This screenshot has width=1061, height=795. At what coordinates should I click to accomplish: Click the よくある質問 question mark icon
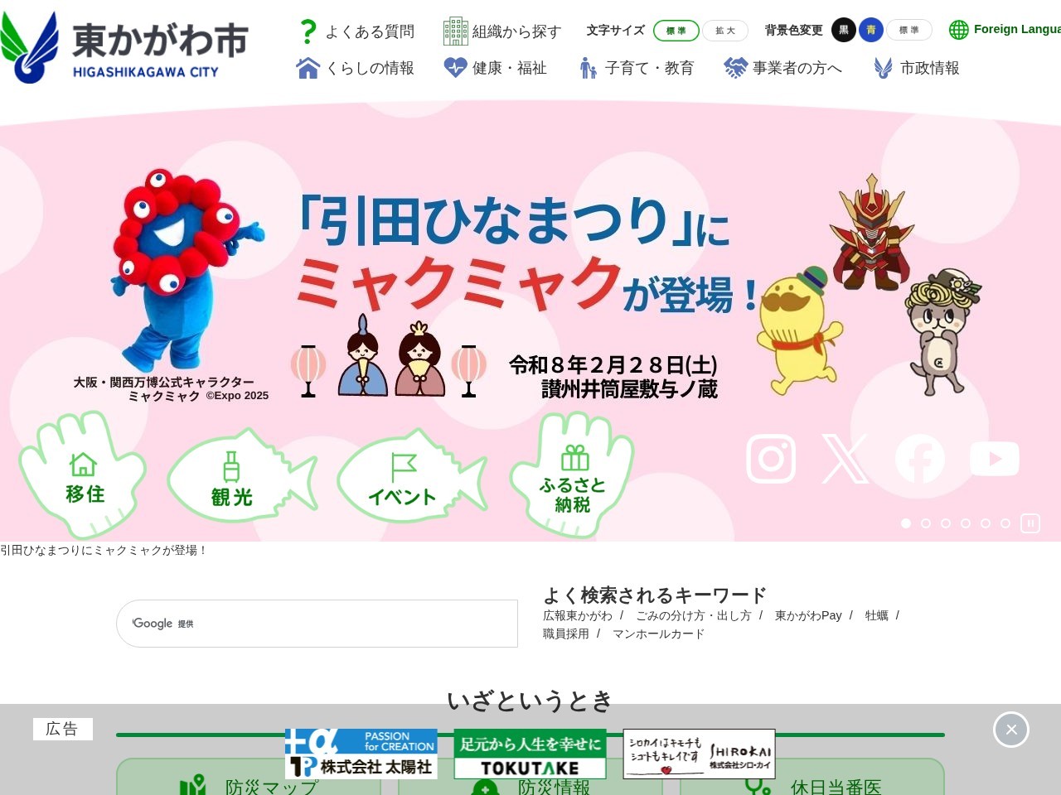tap(308, 31)
